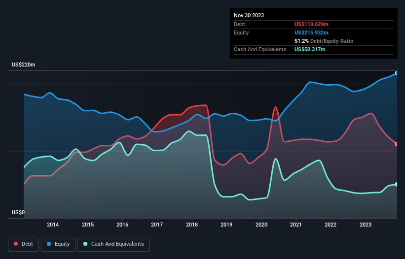Viewport: 405px width, 259px height.
Task: Click the red Debt endpoint marker
Action: (x=397, y=144)
